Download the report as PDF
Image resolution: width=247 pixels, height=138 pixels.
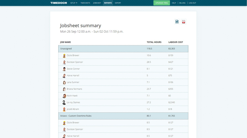point(183,22)
